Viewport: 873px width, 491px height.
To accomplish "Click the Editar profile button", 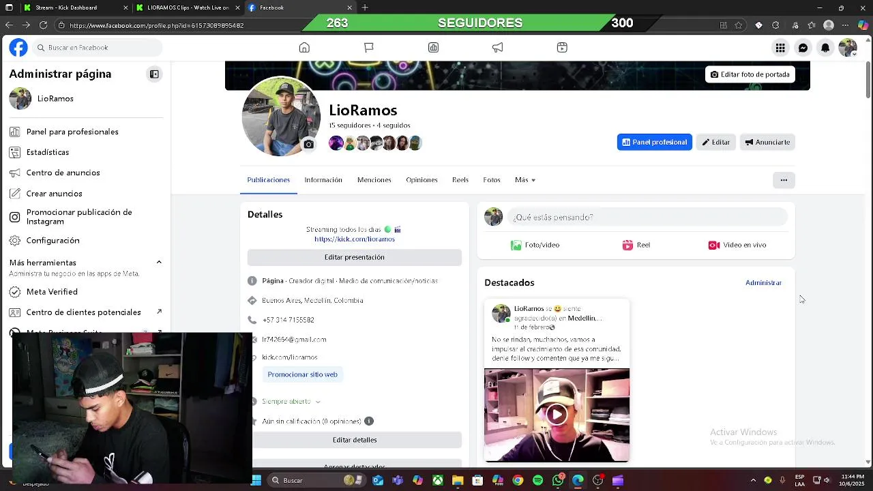I will 716,142.
